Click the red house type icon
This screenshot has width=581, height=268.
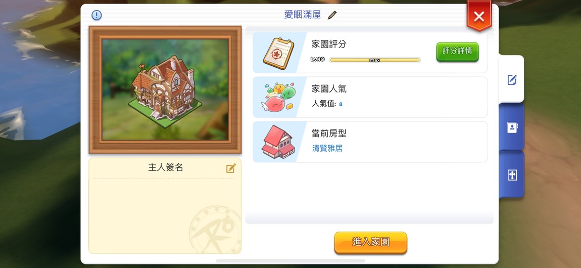pyautogui.click(x=278, y=142)
